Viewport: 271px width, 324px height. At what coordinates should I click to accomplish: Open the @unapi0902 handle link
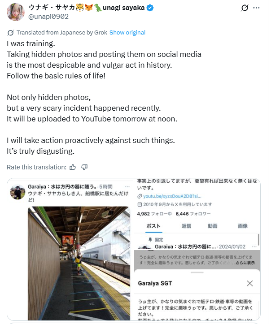coord(48,17)
